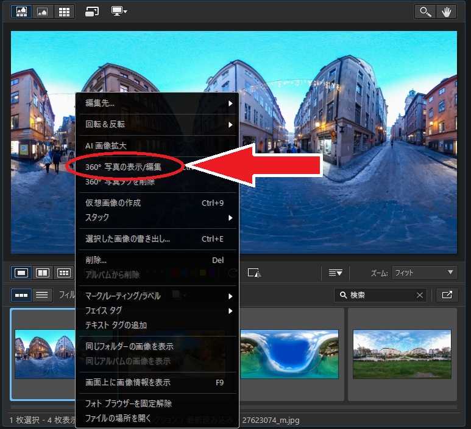The height and width of the screenshot is (429, 471).
Task: Open the secondary monitor dropdown icon
Action: 119,12
